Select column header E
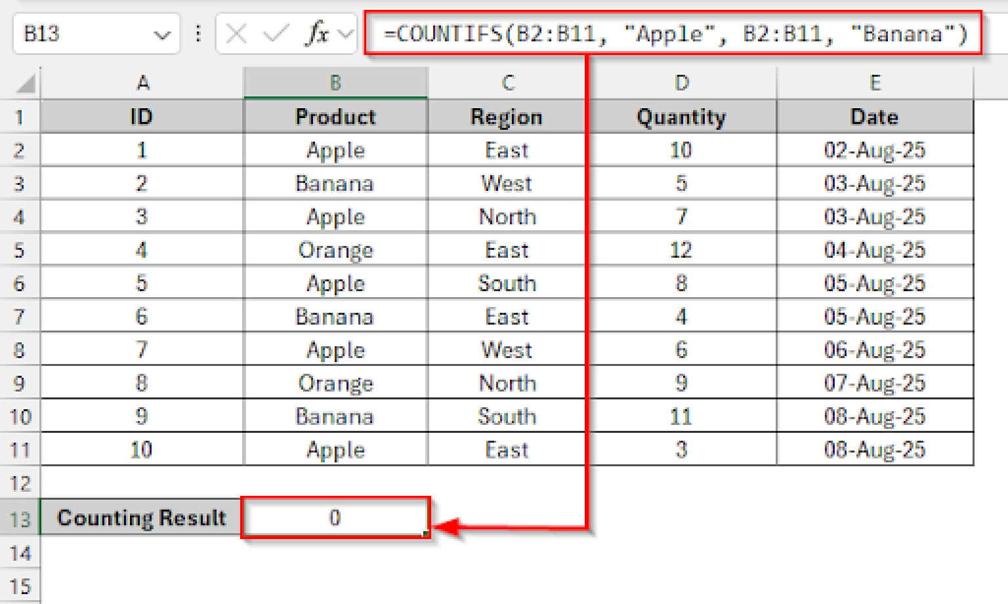 tap(875, 83)
